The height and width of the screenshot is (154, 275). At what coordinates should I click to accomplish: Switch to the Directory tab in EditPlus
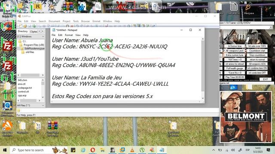click(x=23, y=31)
